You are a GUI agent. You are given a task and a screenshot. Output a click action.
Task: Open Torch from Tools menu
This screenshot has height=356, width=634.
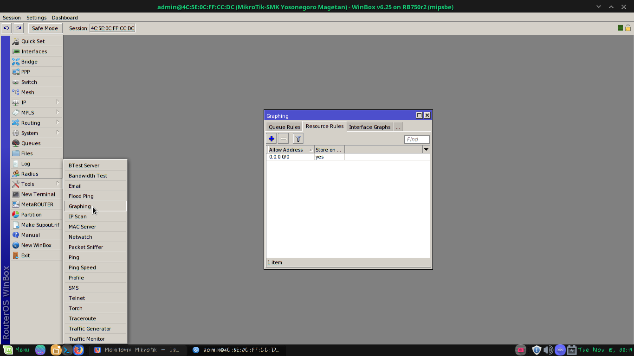[95, 308]
